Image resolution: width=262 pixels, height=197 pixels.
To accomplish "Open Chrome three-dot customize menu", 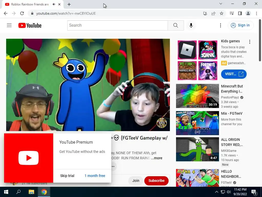I will (256, 13).
